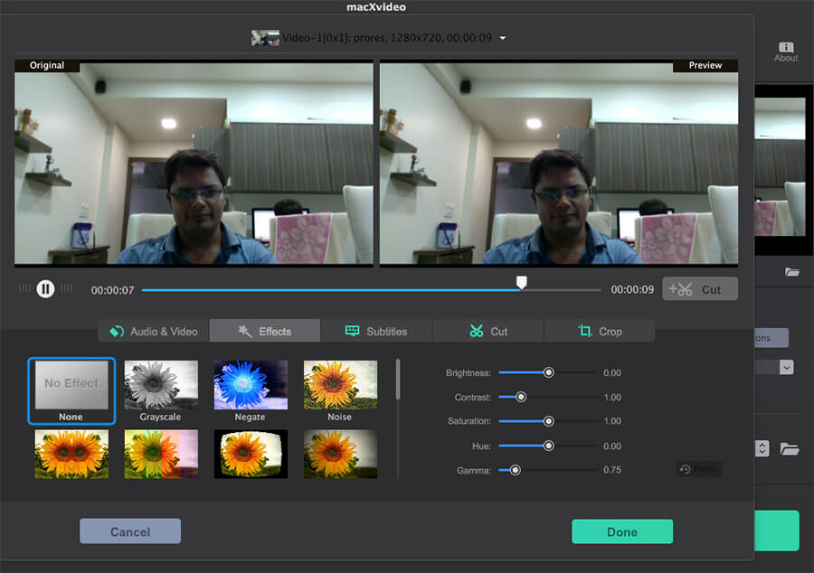Select the mirrored sunflower effect thumbnail
Screen dimensions: 814x573
(71, 454)
